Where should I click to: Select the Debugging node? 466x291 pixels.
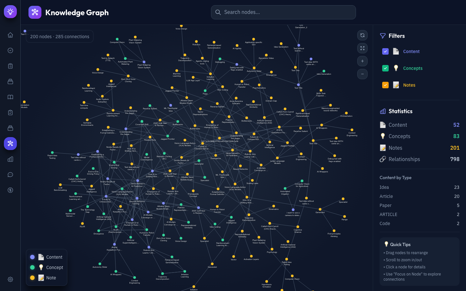point(220,59)
